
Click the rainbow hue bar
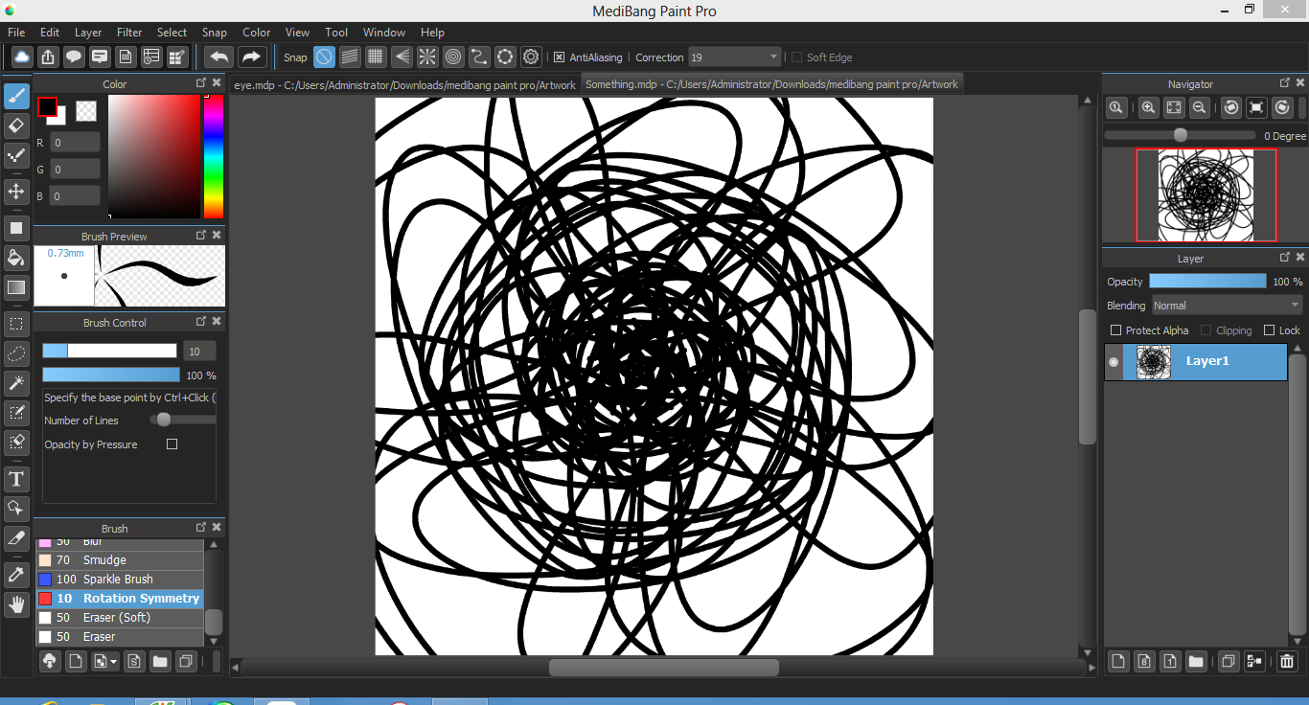(214, 157)
